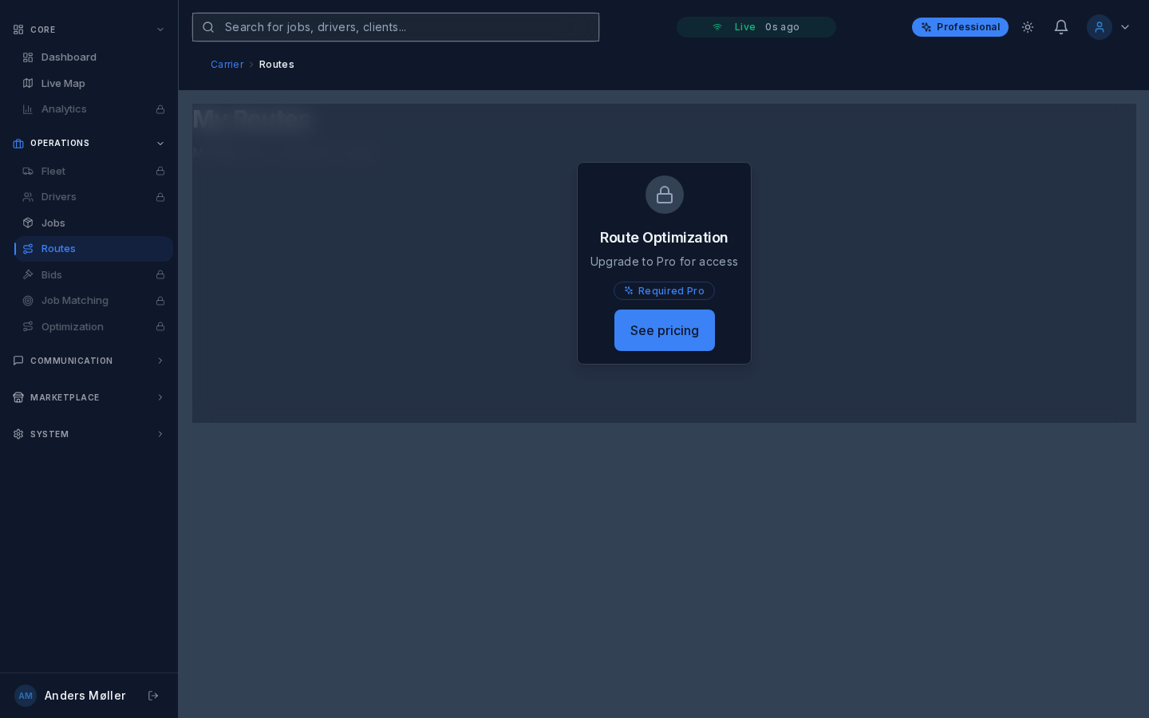Expand the Communication sidebar section
The image size is (1149, 718).
click(160, 361)
